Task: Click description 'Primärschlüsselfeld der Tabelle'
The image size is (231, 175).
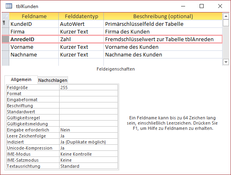Action: tap(163, 24)
